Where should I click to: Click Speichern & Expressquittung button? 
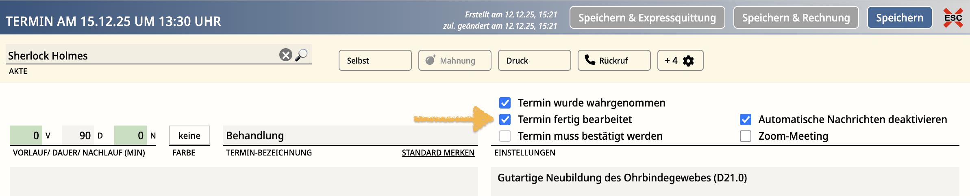click(x=647, y=18)
